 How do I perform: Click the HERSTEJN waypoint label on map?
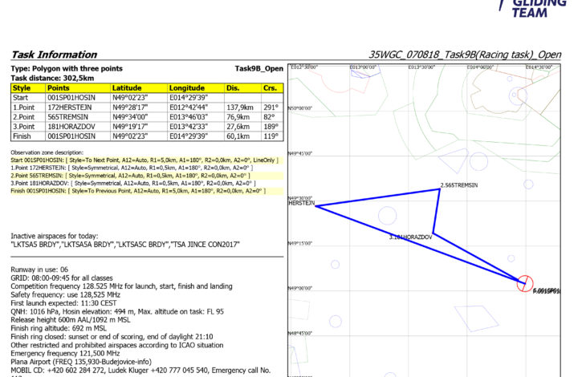coord(300,204)
